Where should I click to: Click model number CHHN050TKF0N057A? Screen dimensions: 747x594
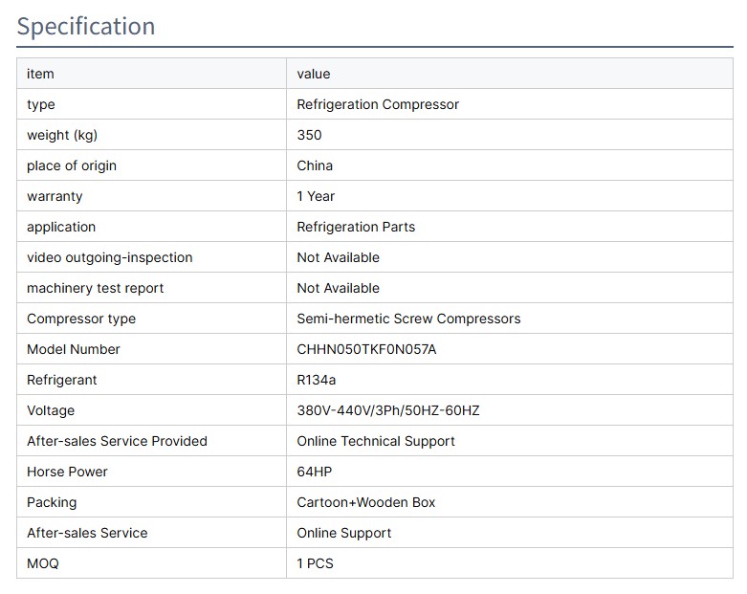[x=366, y=349]
